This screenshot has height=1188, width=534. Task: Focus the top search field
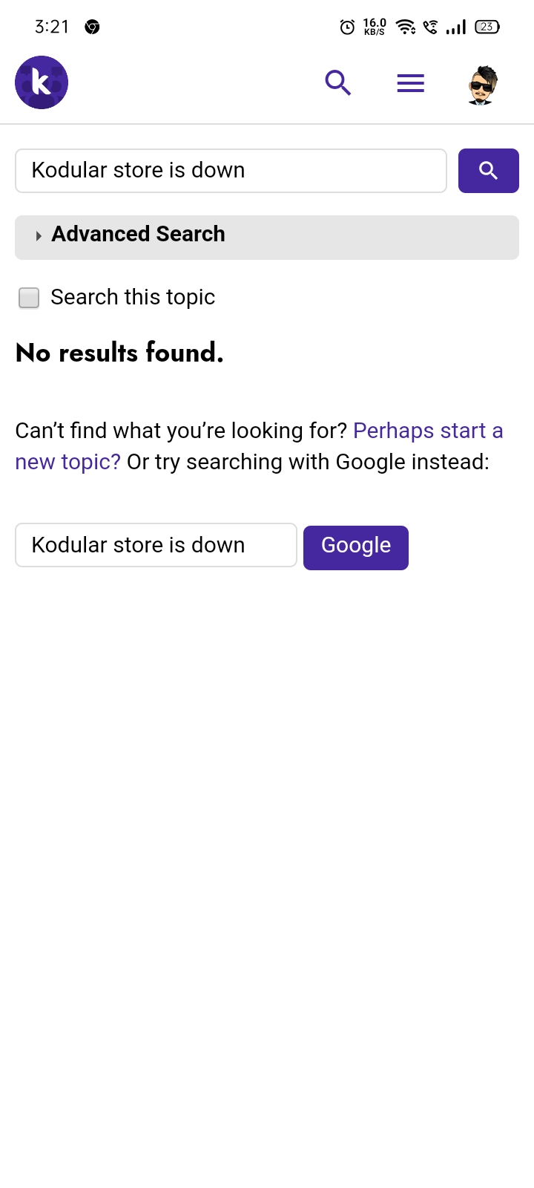click(x=231, y=171)
